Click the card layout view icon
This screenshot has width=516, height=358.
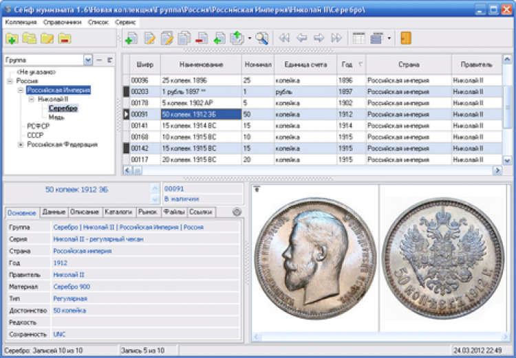[x=376, y=38]
